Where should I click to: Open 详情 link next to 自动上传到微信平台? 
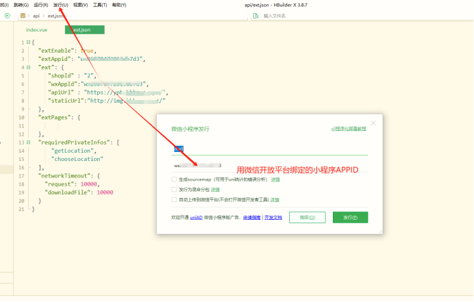pos(275,200)
